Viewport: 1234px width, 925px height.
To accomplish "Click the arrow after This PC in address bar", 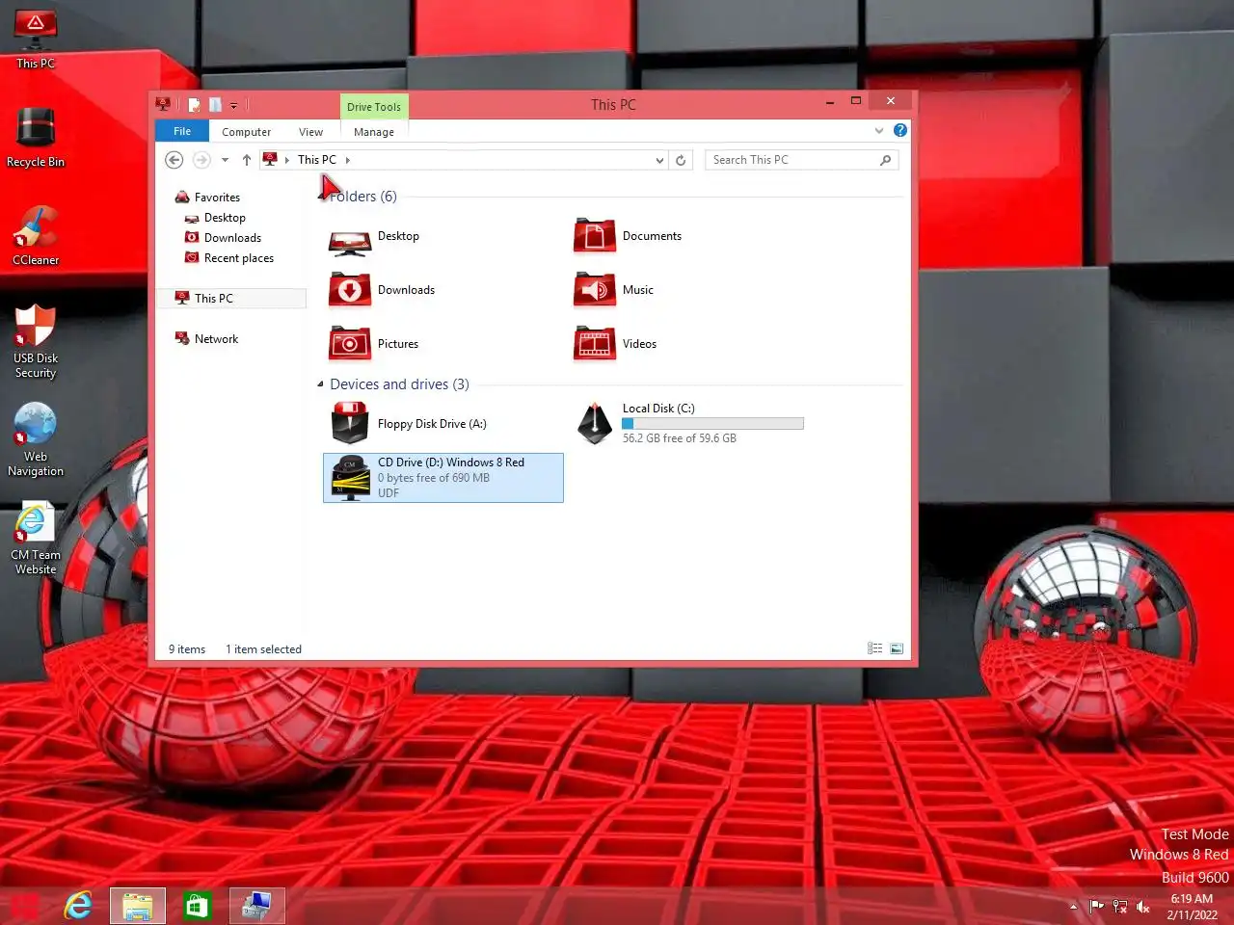I will click(347, 160).
